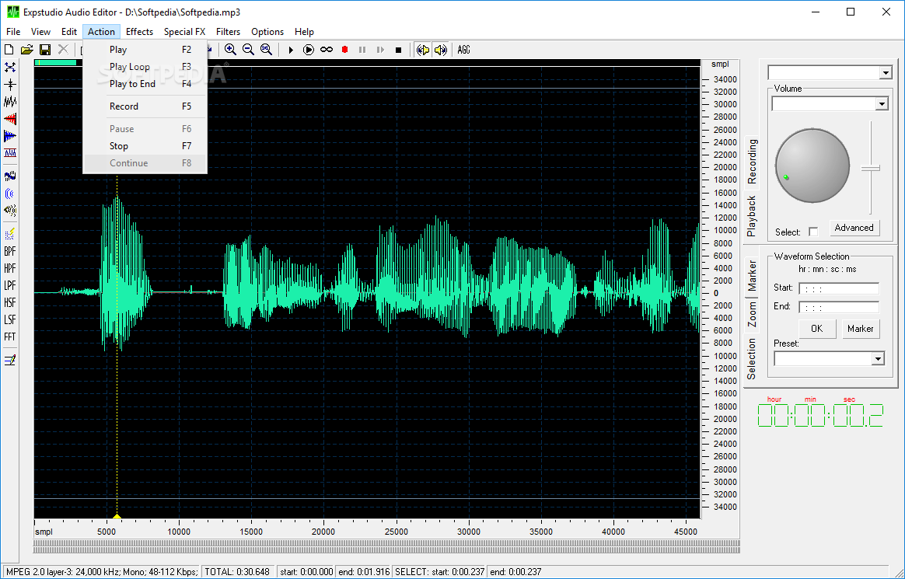This screenshot has width=905, height=579.
Task: Click the Advanced button
Action: click(854, 227)
